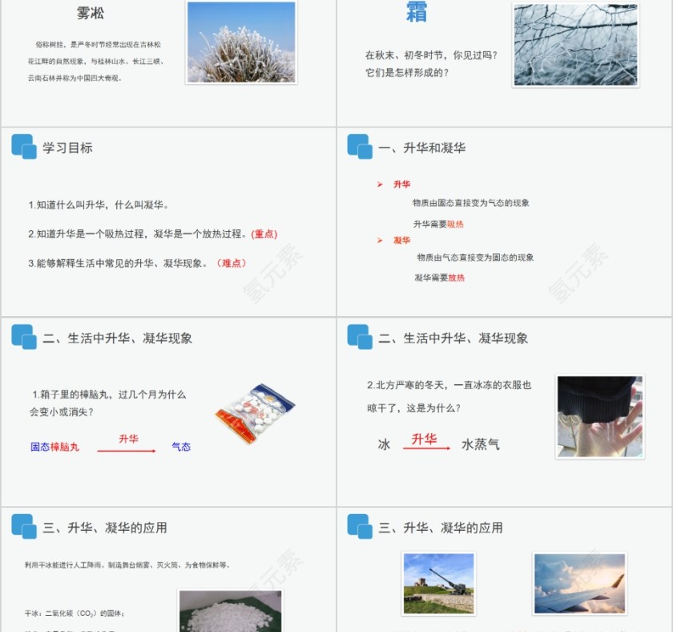The width and height of the screenshot is (673, 632).
Task: Click the blue squares icon on the right 生活中升华、凝华现象 slide
Action: tap(358, 337)
